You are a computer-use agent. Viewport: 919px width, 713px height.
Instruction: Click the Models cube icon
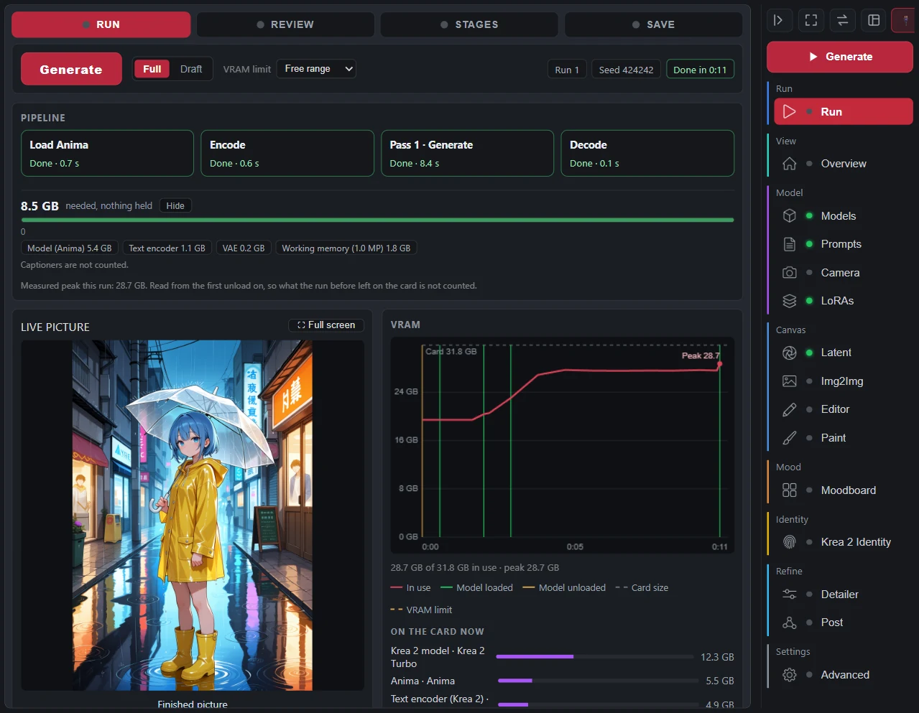click(x=789, y=215)
